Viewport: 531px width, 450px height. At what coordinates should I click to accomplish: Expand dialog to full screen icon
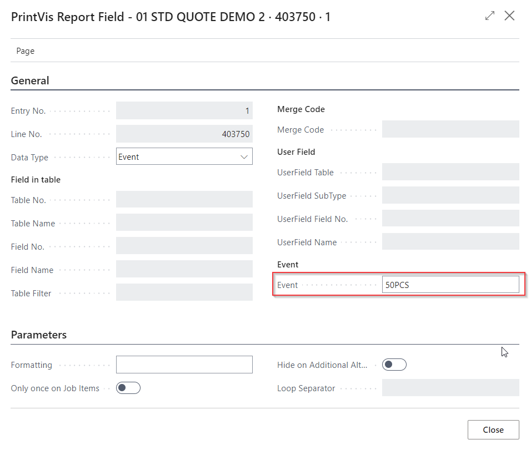coord(489,16)
